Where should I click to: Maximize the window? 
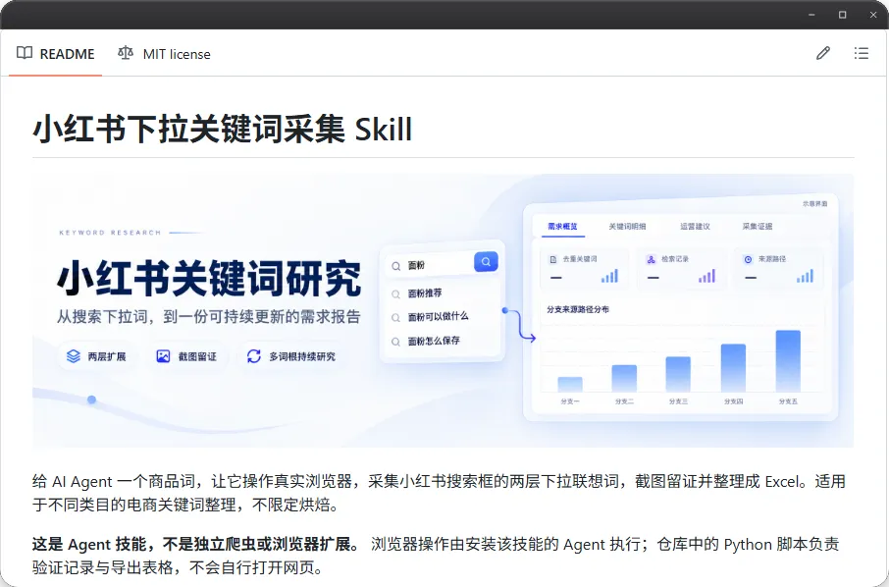(843, 15)
